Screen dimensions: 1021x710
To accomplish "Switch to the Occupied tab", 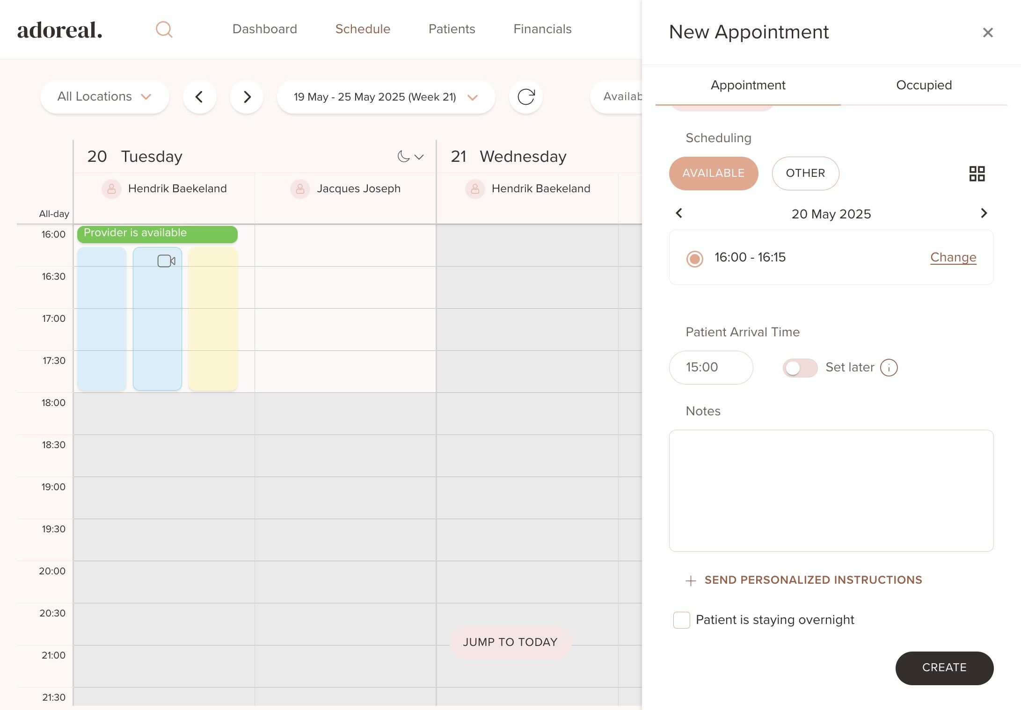I will click(x=924, y=85).
